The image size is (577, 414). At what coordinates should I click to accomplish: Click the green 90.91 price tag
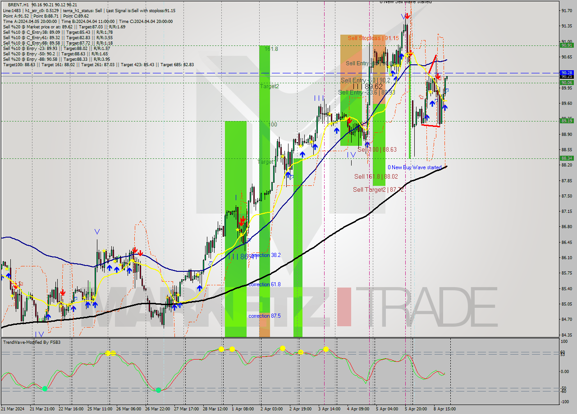click(567, 45)
